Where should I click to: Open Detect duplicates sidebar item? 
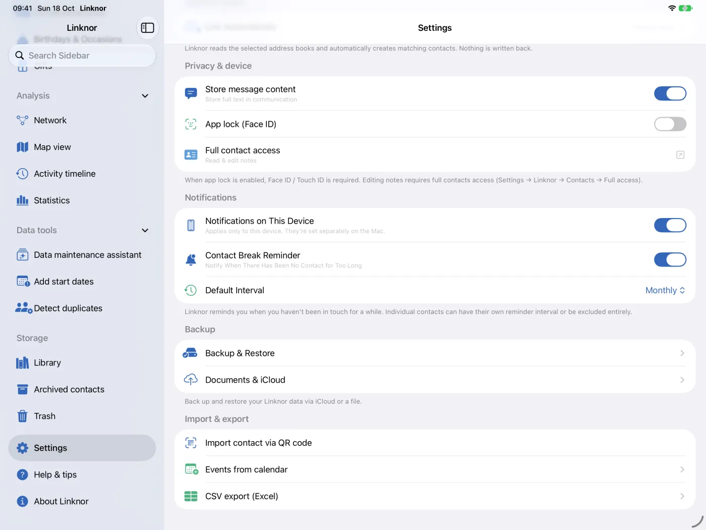point(82,308)
